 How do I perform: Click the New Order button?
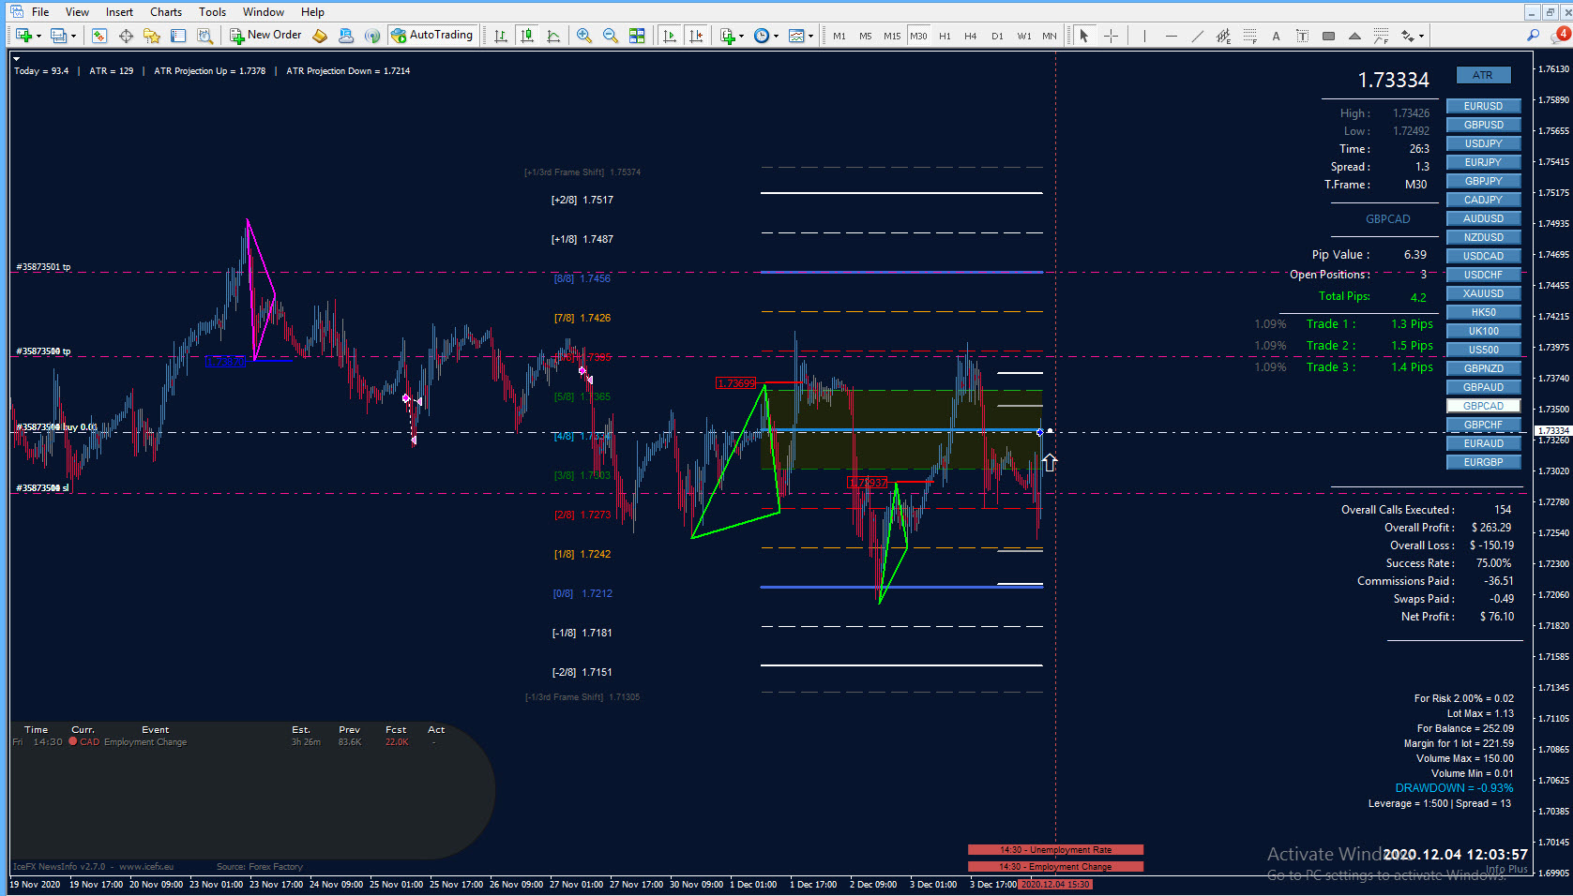pyautogui.click(x=266, y=36)
